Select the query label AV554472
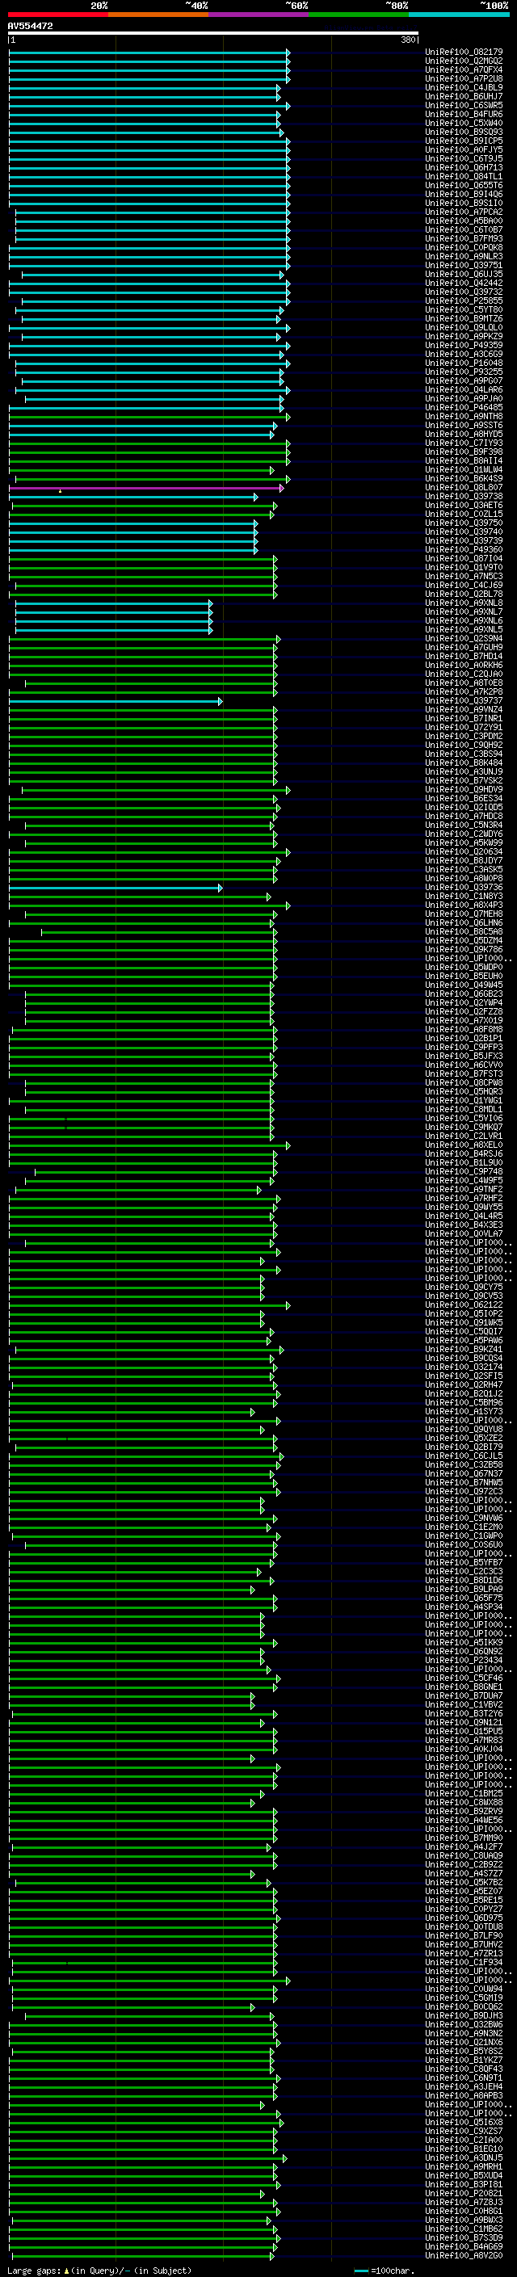Viewport: 517px width, 2277px height. point(30,27)
